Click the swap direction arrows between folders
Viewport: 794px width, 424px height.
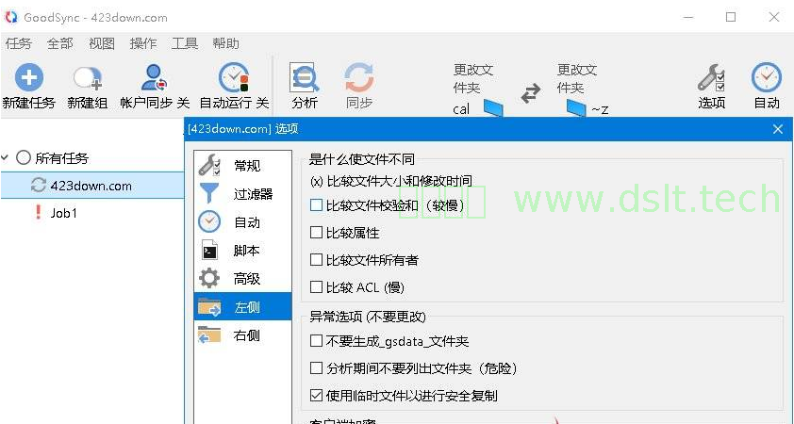[531, 93]
